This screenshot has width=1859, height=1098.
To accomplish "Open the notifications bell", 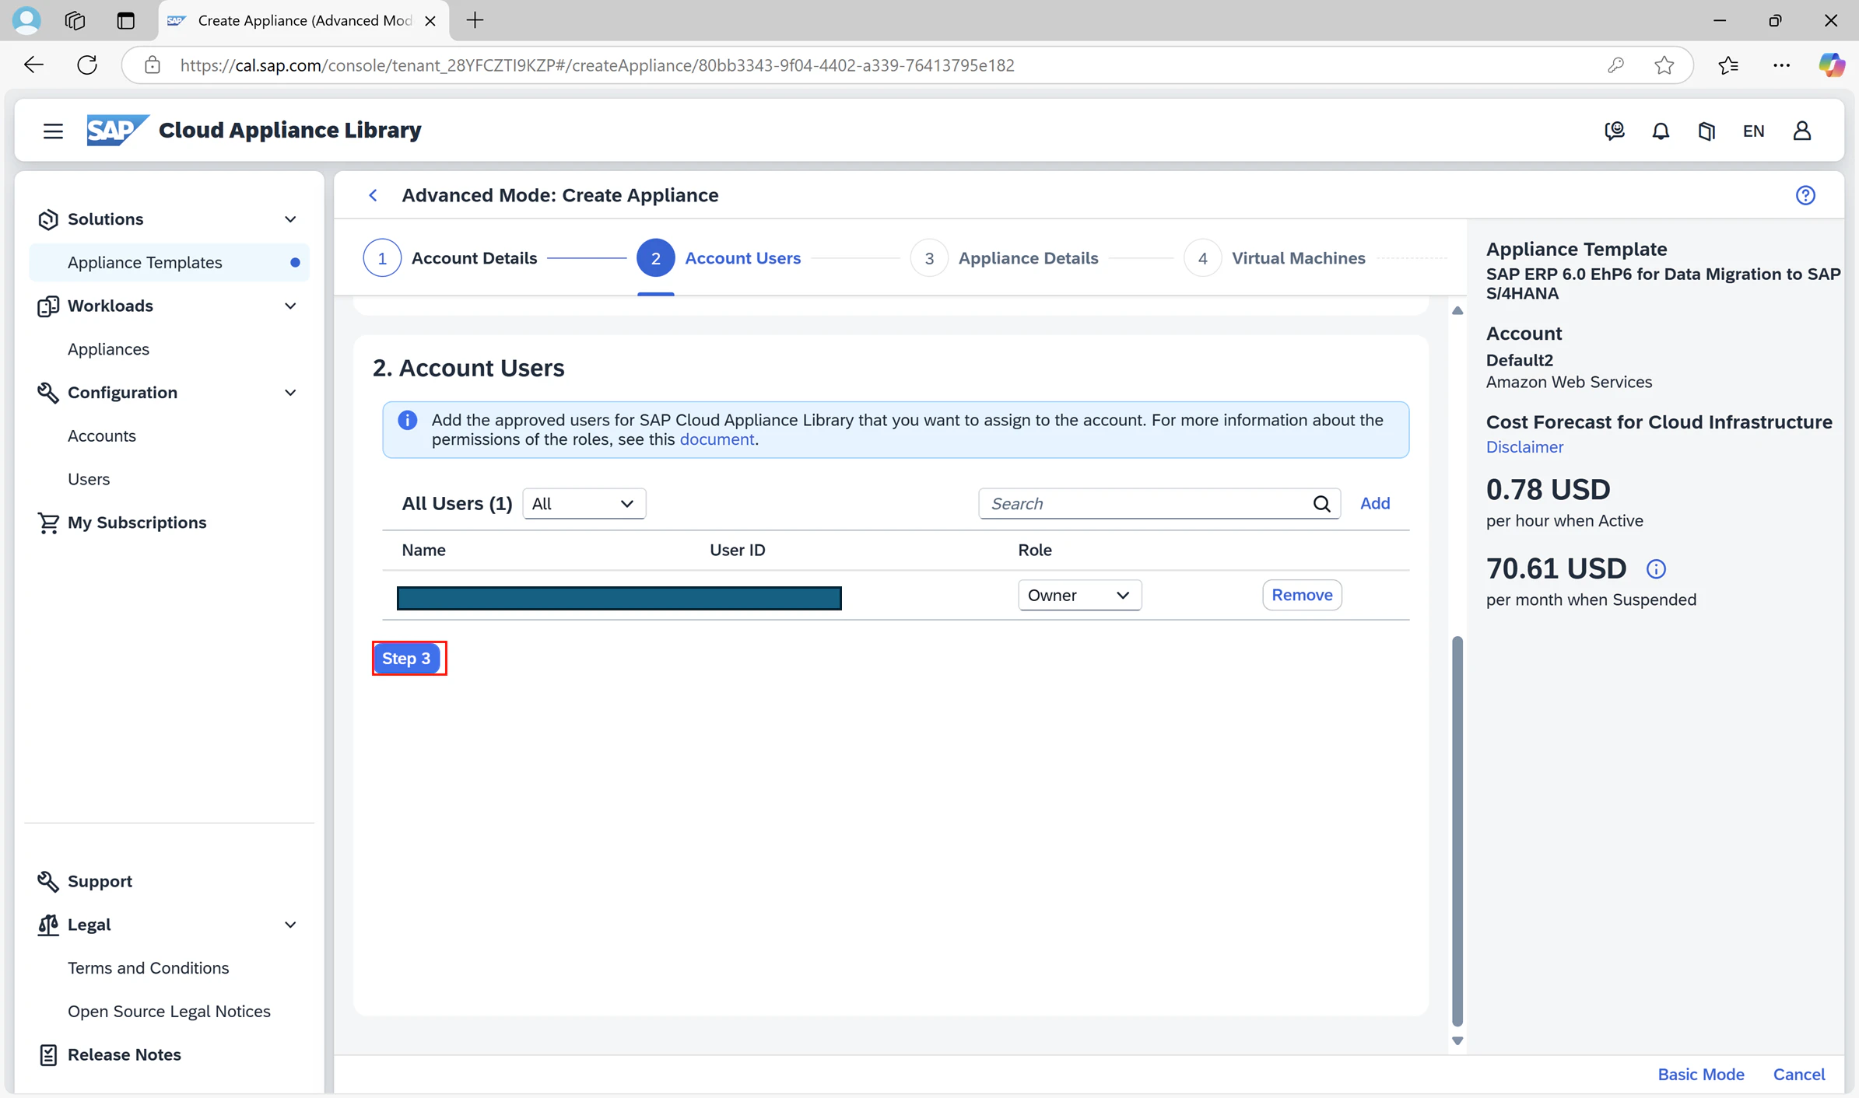I will [1661, 131].
